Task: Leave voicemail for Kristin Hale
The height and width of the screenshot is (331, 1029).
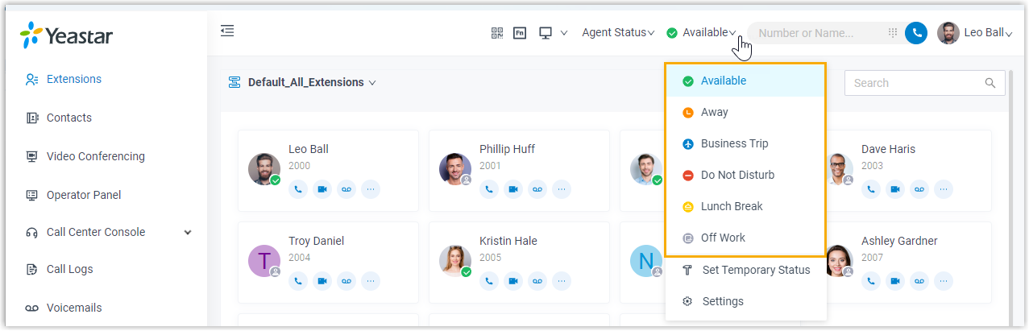Action: (537, 281)
